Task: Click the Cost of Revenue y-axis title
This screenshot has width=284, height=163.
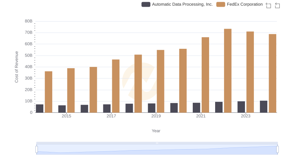Action: click(x=17, y=67)
